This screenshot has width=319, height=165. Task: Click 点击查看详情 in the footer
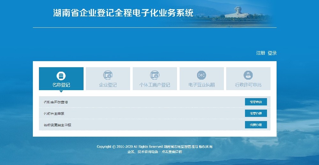tap(172, 152)
